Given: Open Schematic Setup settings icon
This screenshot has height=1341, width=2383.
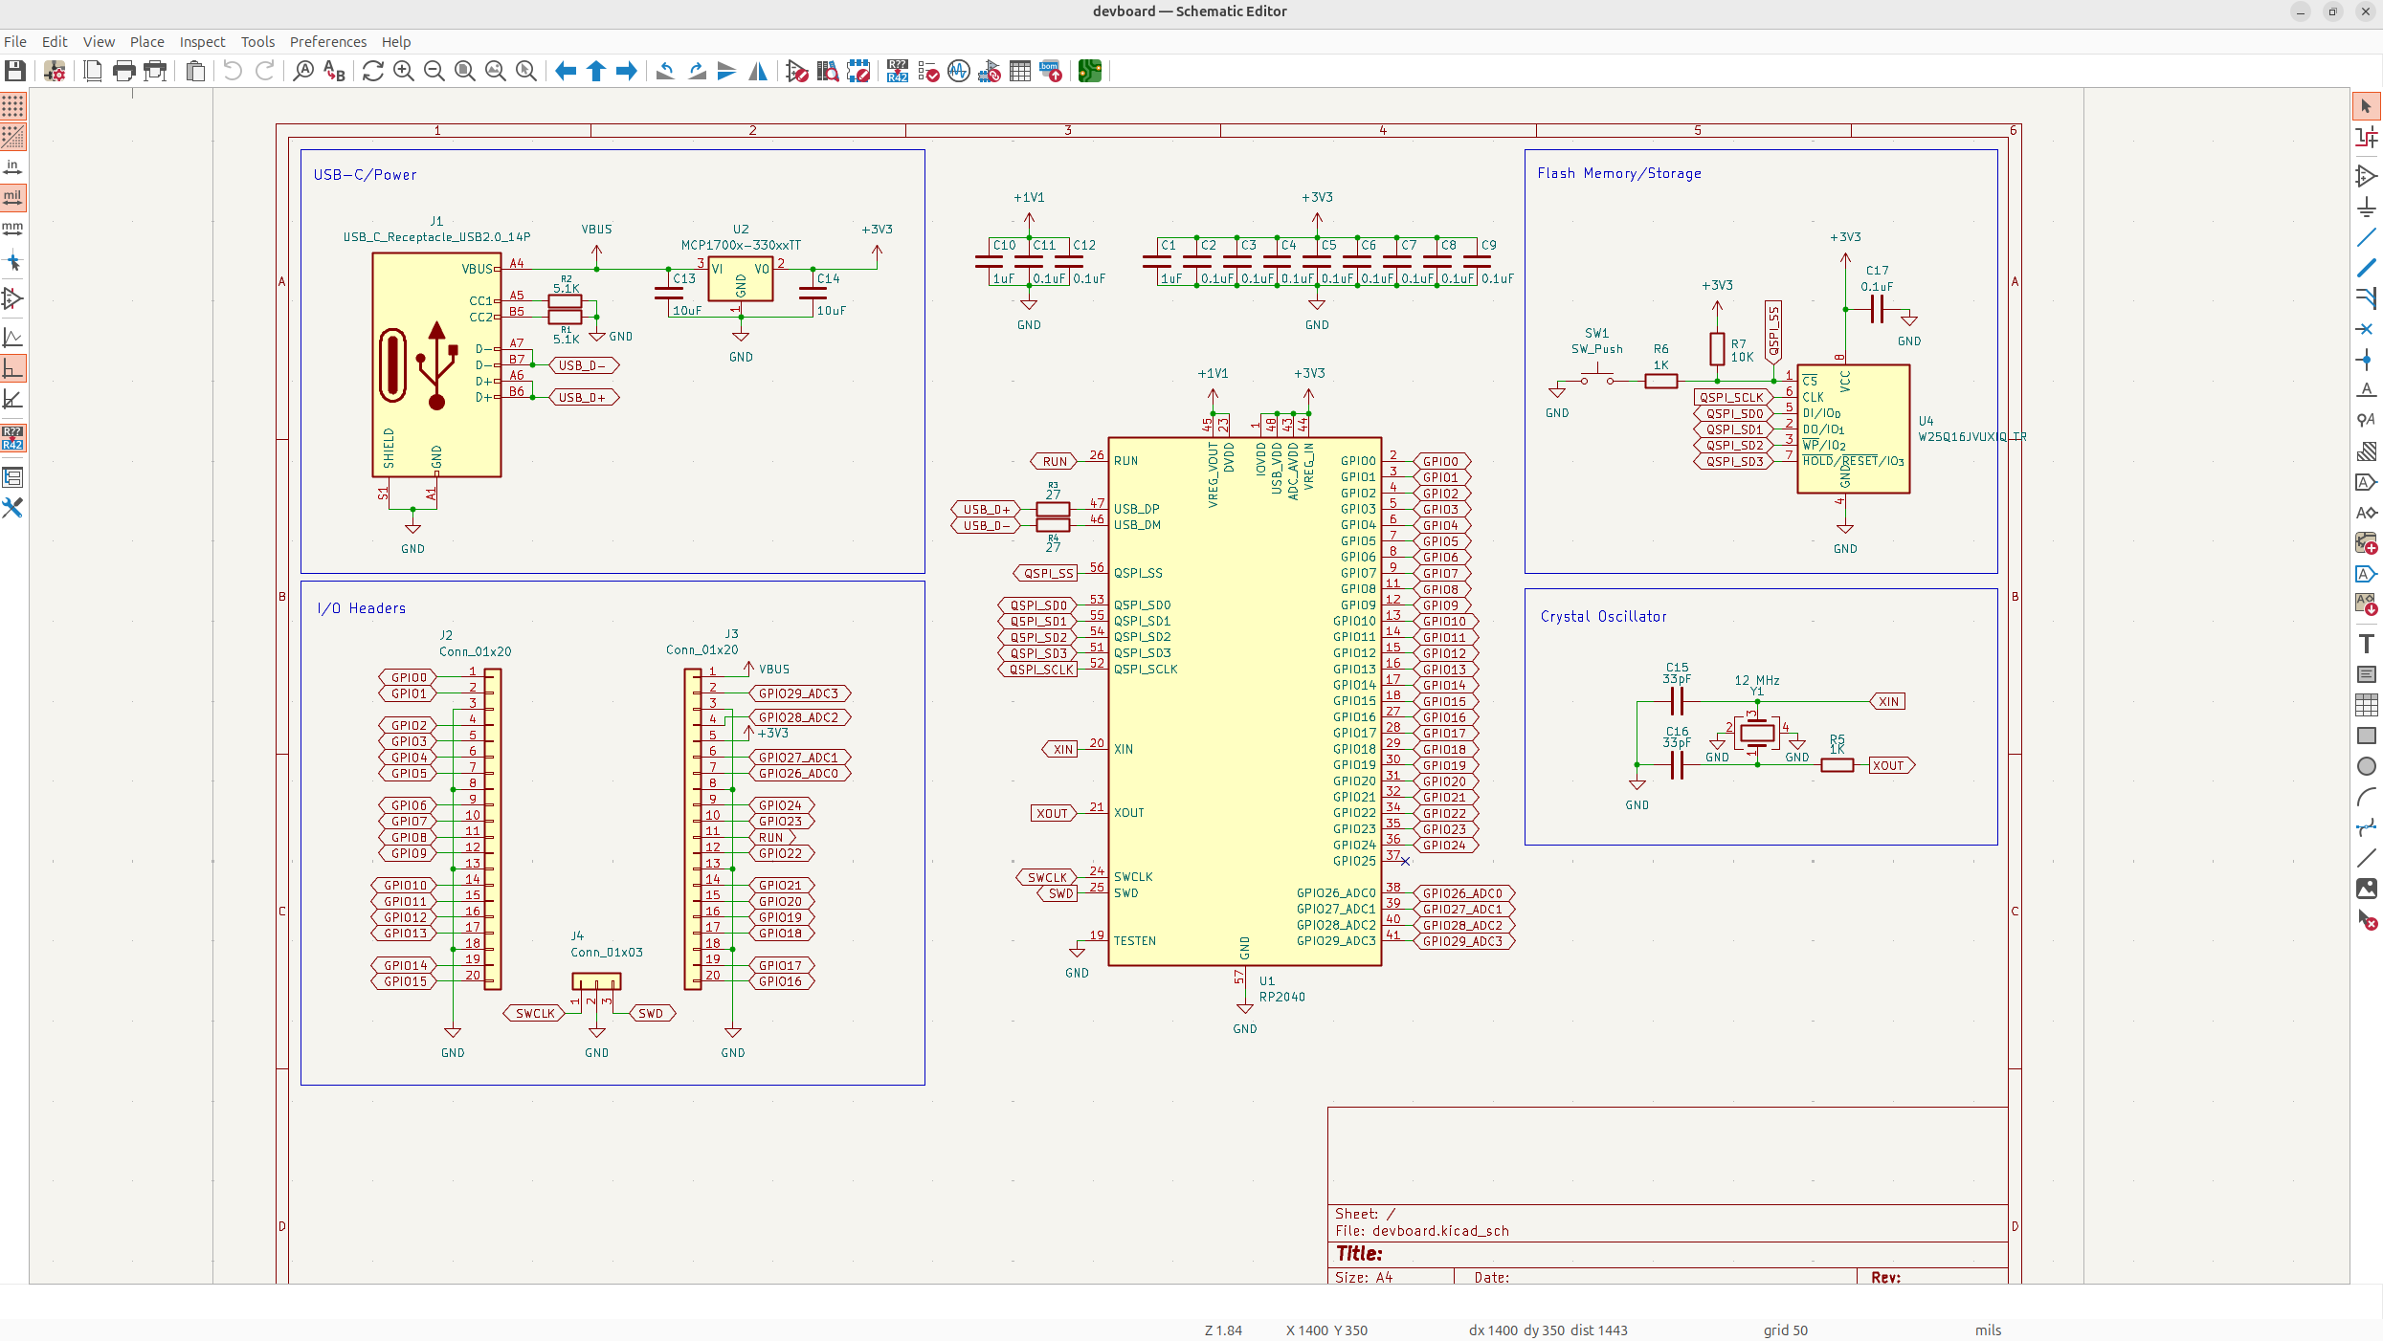Looking at the screenshot, I should click(x=55, y=71).
